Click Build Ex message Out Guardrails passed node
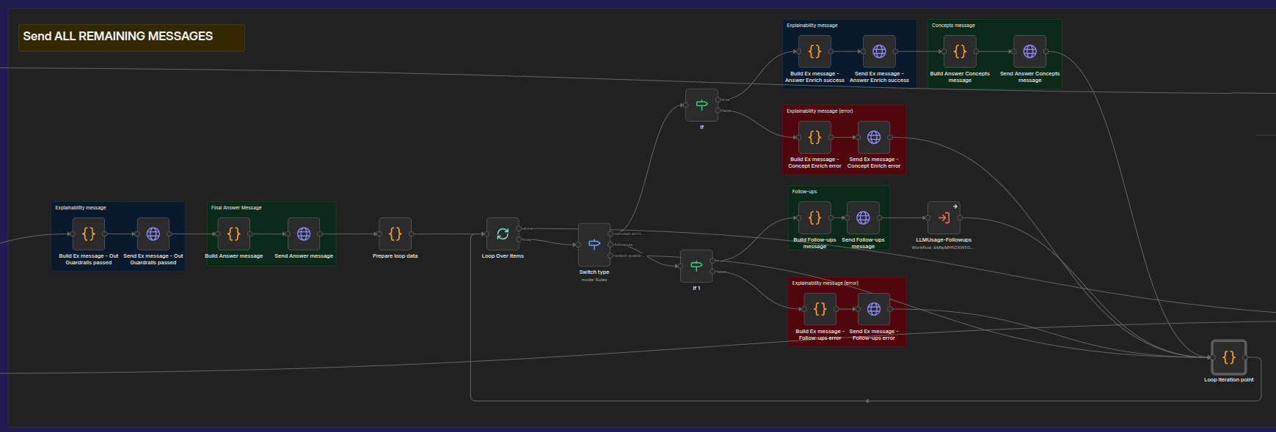The width and height of the screenshot is (1276, 432). tap(89, 234)
